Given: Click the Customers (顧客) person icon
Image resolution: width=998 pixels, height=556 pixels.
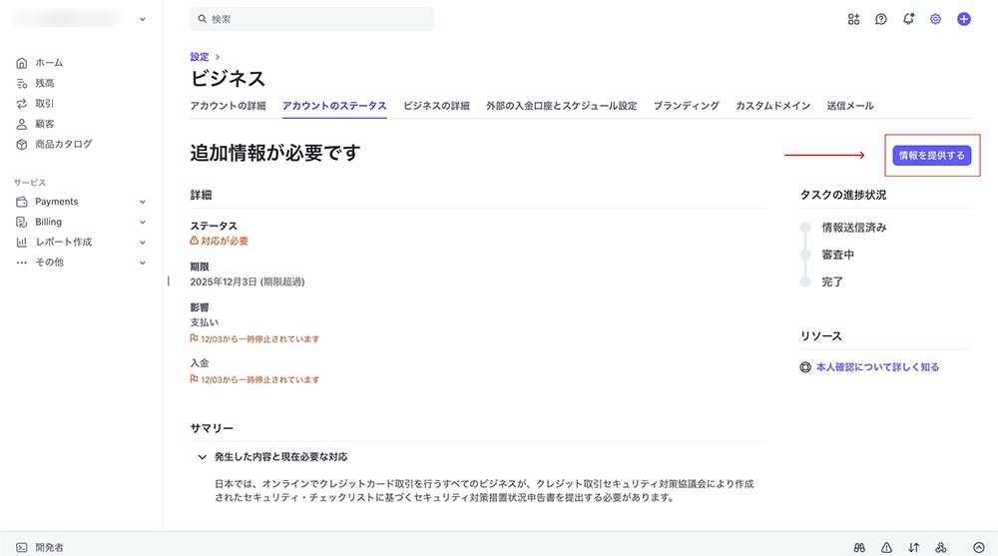Looking at the screenshot, I should pyautogui.click(x=22, y=124).
